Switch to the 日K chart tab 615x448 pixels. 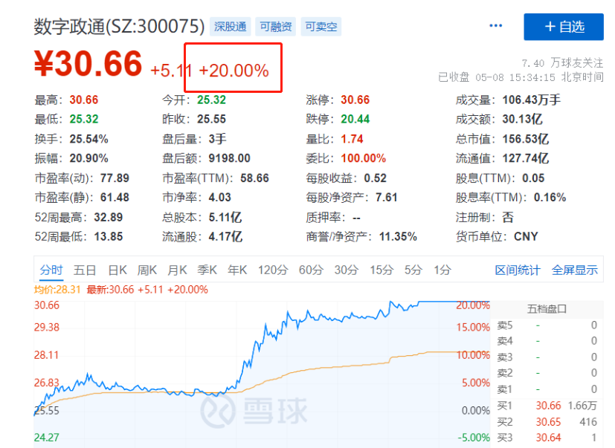click(x=117, y=270)
